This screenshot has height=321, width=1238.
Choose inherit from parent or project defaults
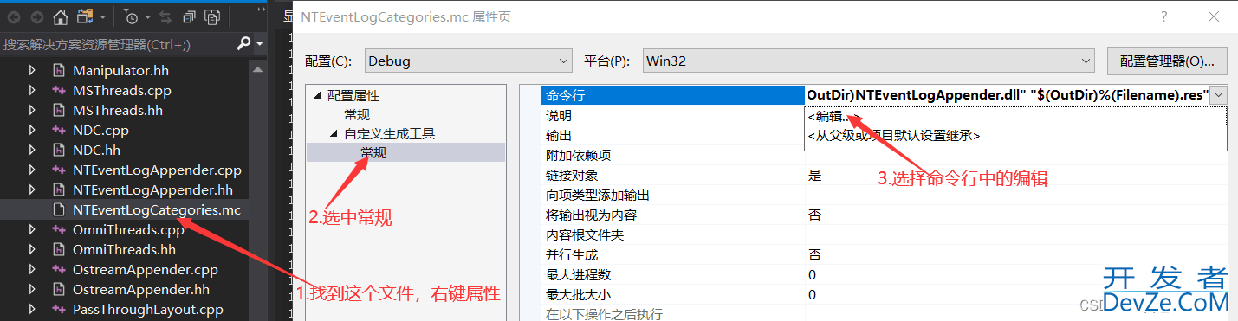coord(893,136)
